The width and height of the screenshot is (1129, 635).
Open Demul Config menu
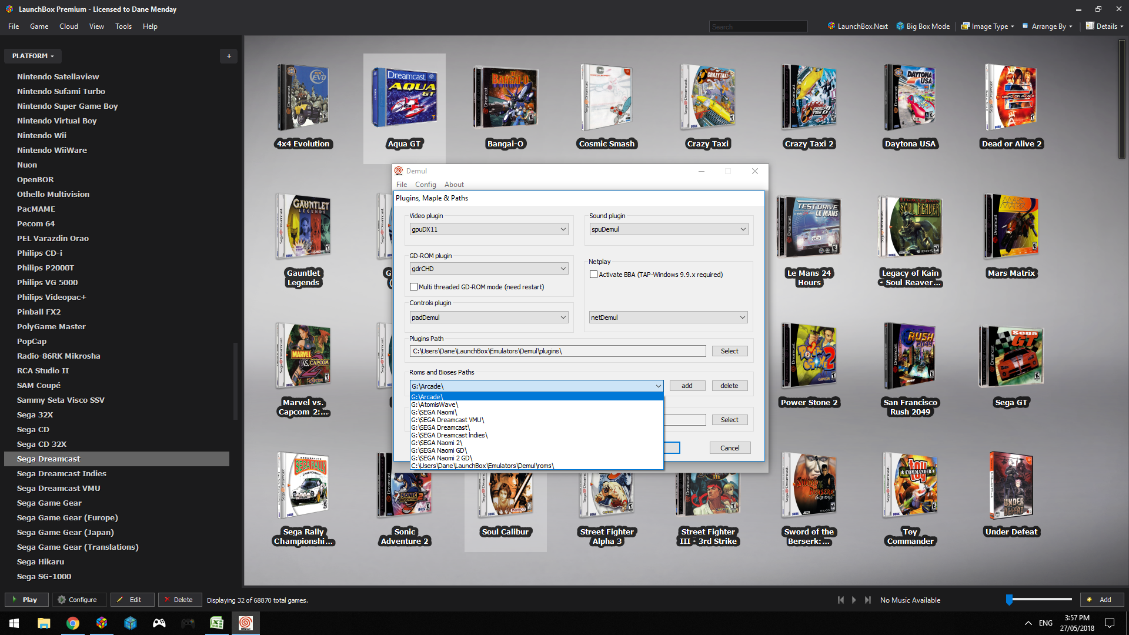(x=425, y=185)
